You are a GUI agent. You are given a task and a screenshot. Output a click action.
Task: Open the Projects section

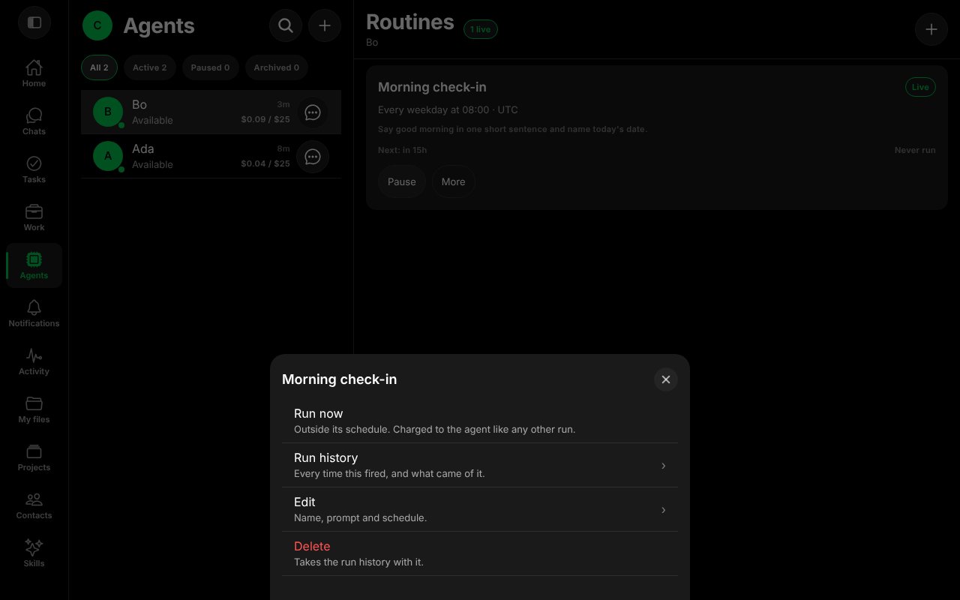click(x=34, y=458)
